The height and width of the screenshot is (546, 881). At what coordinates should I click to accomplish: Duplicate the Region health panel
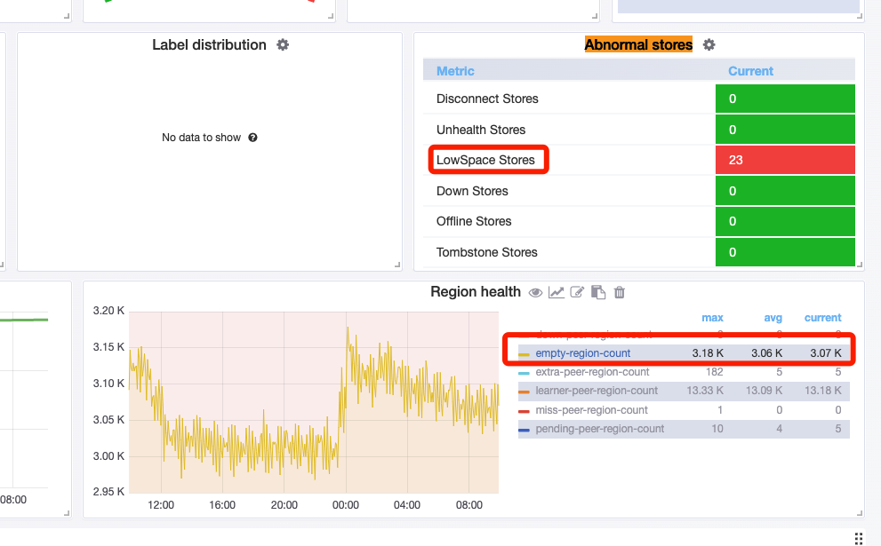(x=598, y=292)
